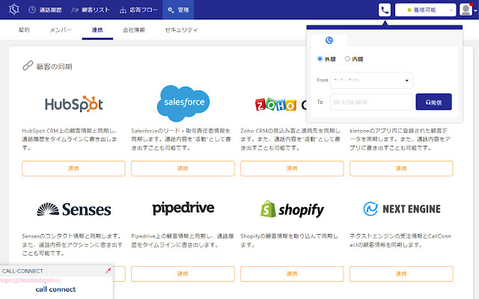Click 連携 button under Shopify
The width and height of the screenshot is (479, 299).
292,274
